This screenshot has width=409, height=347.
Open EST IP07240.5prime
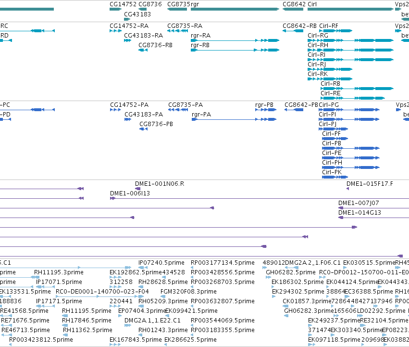(x=161, y=263)
